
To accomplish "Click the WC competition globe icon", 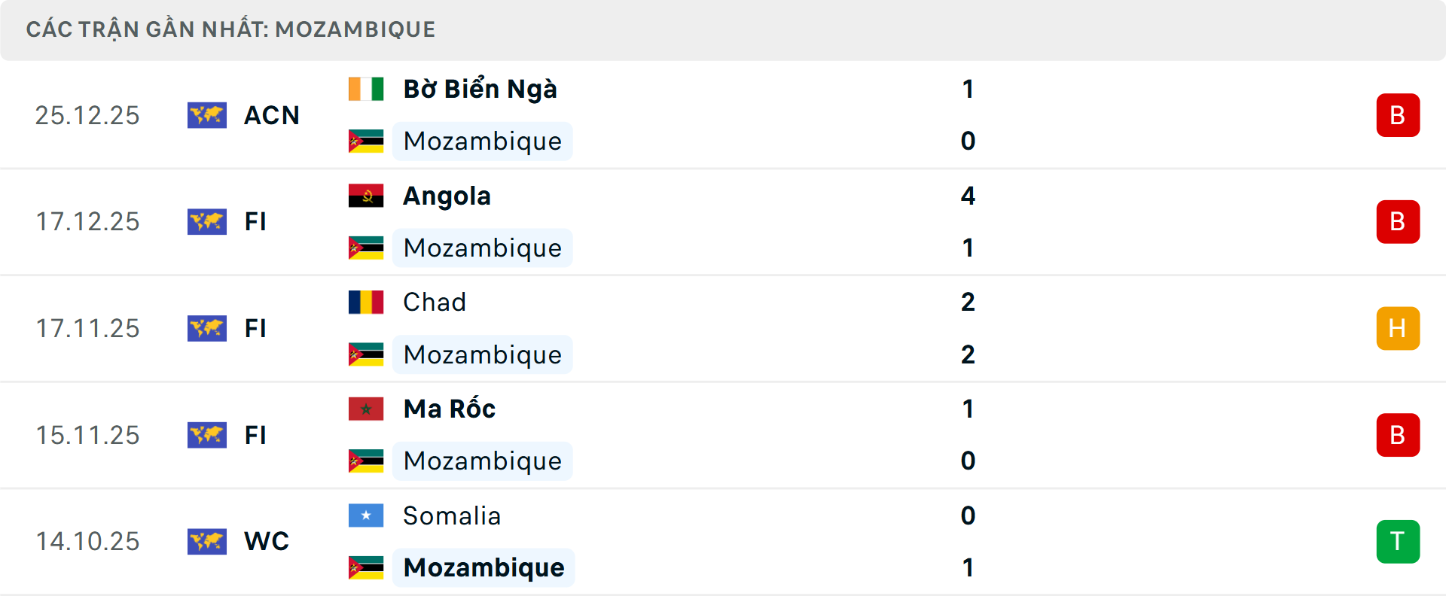I will click(207, 541).
